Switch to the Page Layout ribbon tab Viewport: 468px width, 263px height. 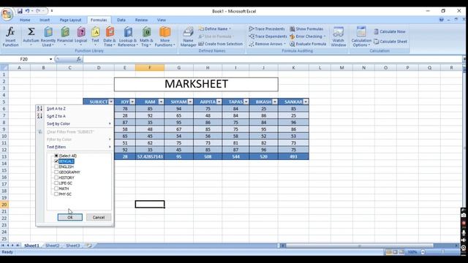(x=70, y=20)
